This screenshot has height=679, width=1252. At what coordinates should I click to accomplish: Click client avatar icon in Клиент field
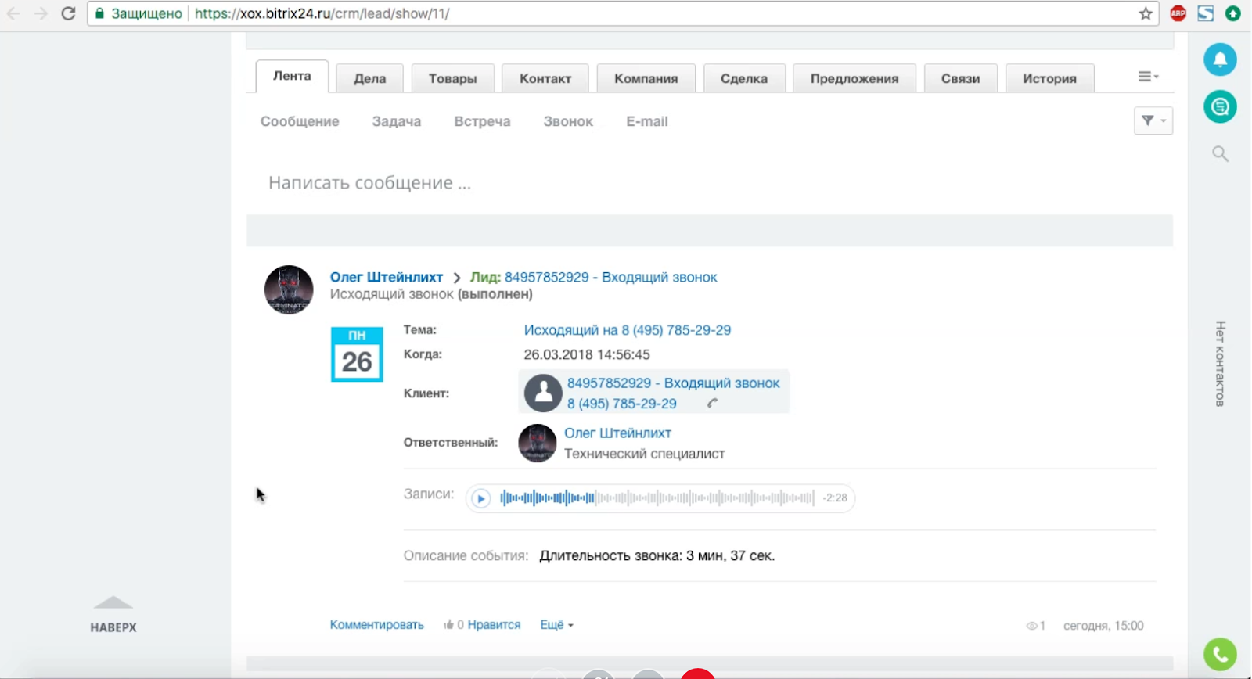pyautogui.click(x=543, y=393)
